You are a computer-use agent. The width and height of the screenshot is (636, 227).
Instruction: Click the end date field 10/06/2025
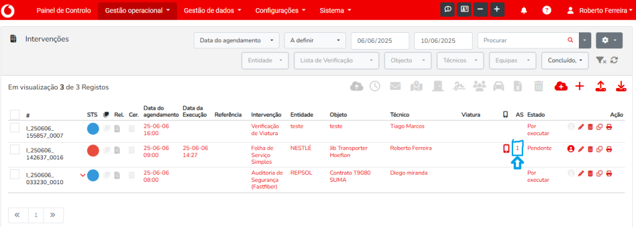point(443,40)
